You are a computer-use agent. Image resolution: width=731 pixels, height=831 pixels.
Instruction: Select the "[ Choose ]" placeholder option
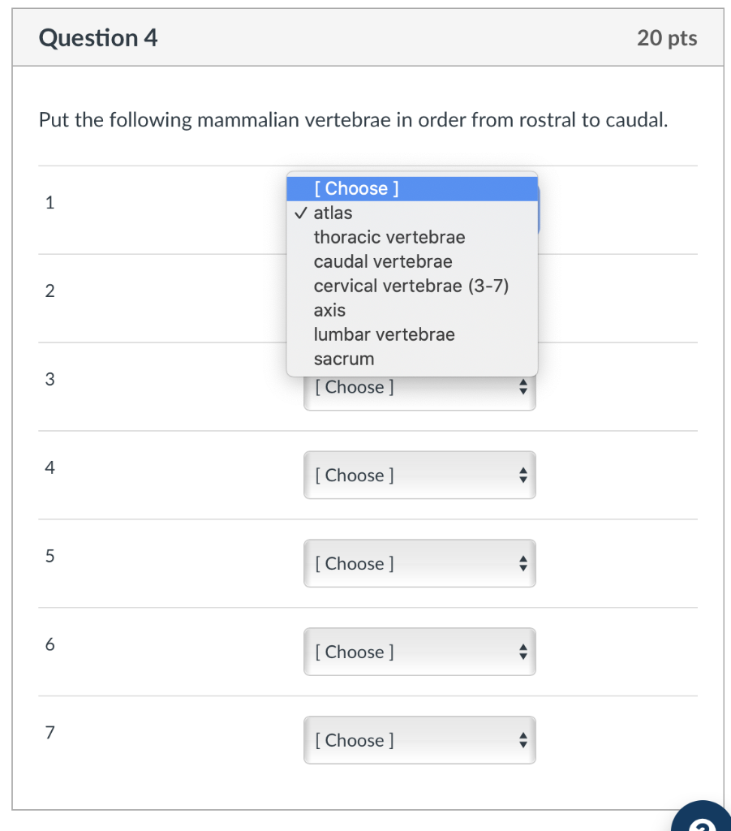[355, 189]
